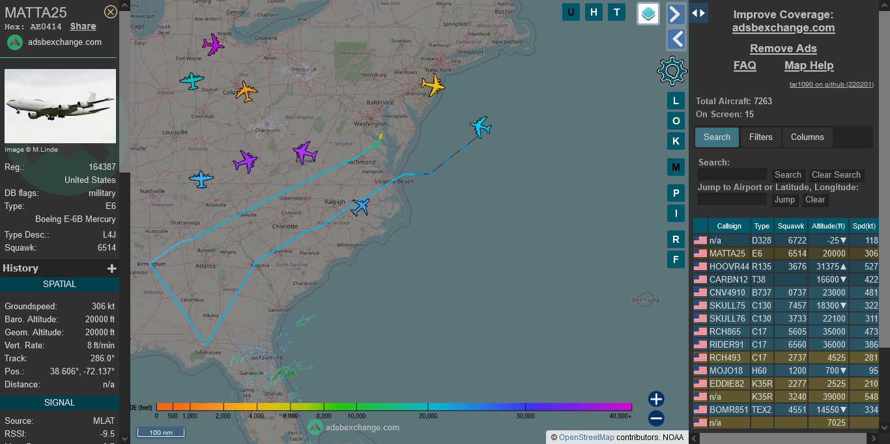Sort the table by Squawk column

click(791, 226)
